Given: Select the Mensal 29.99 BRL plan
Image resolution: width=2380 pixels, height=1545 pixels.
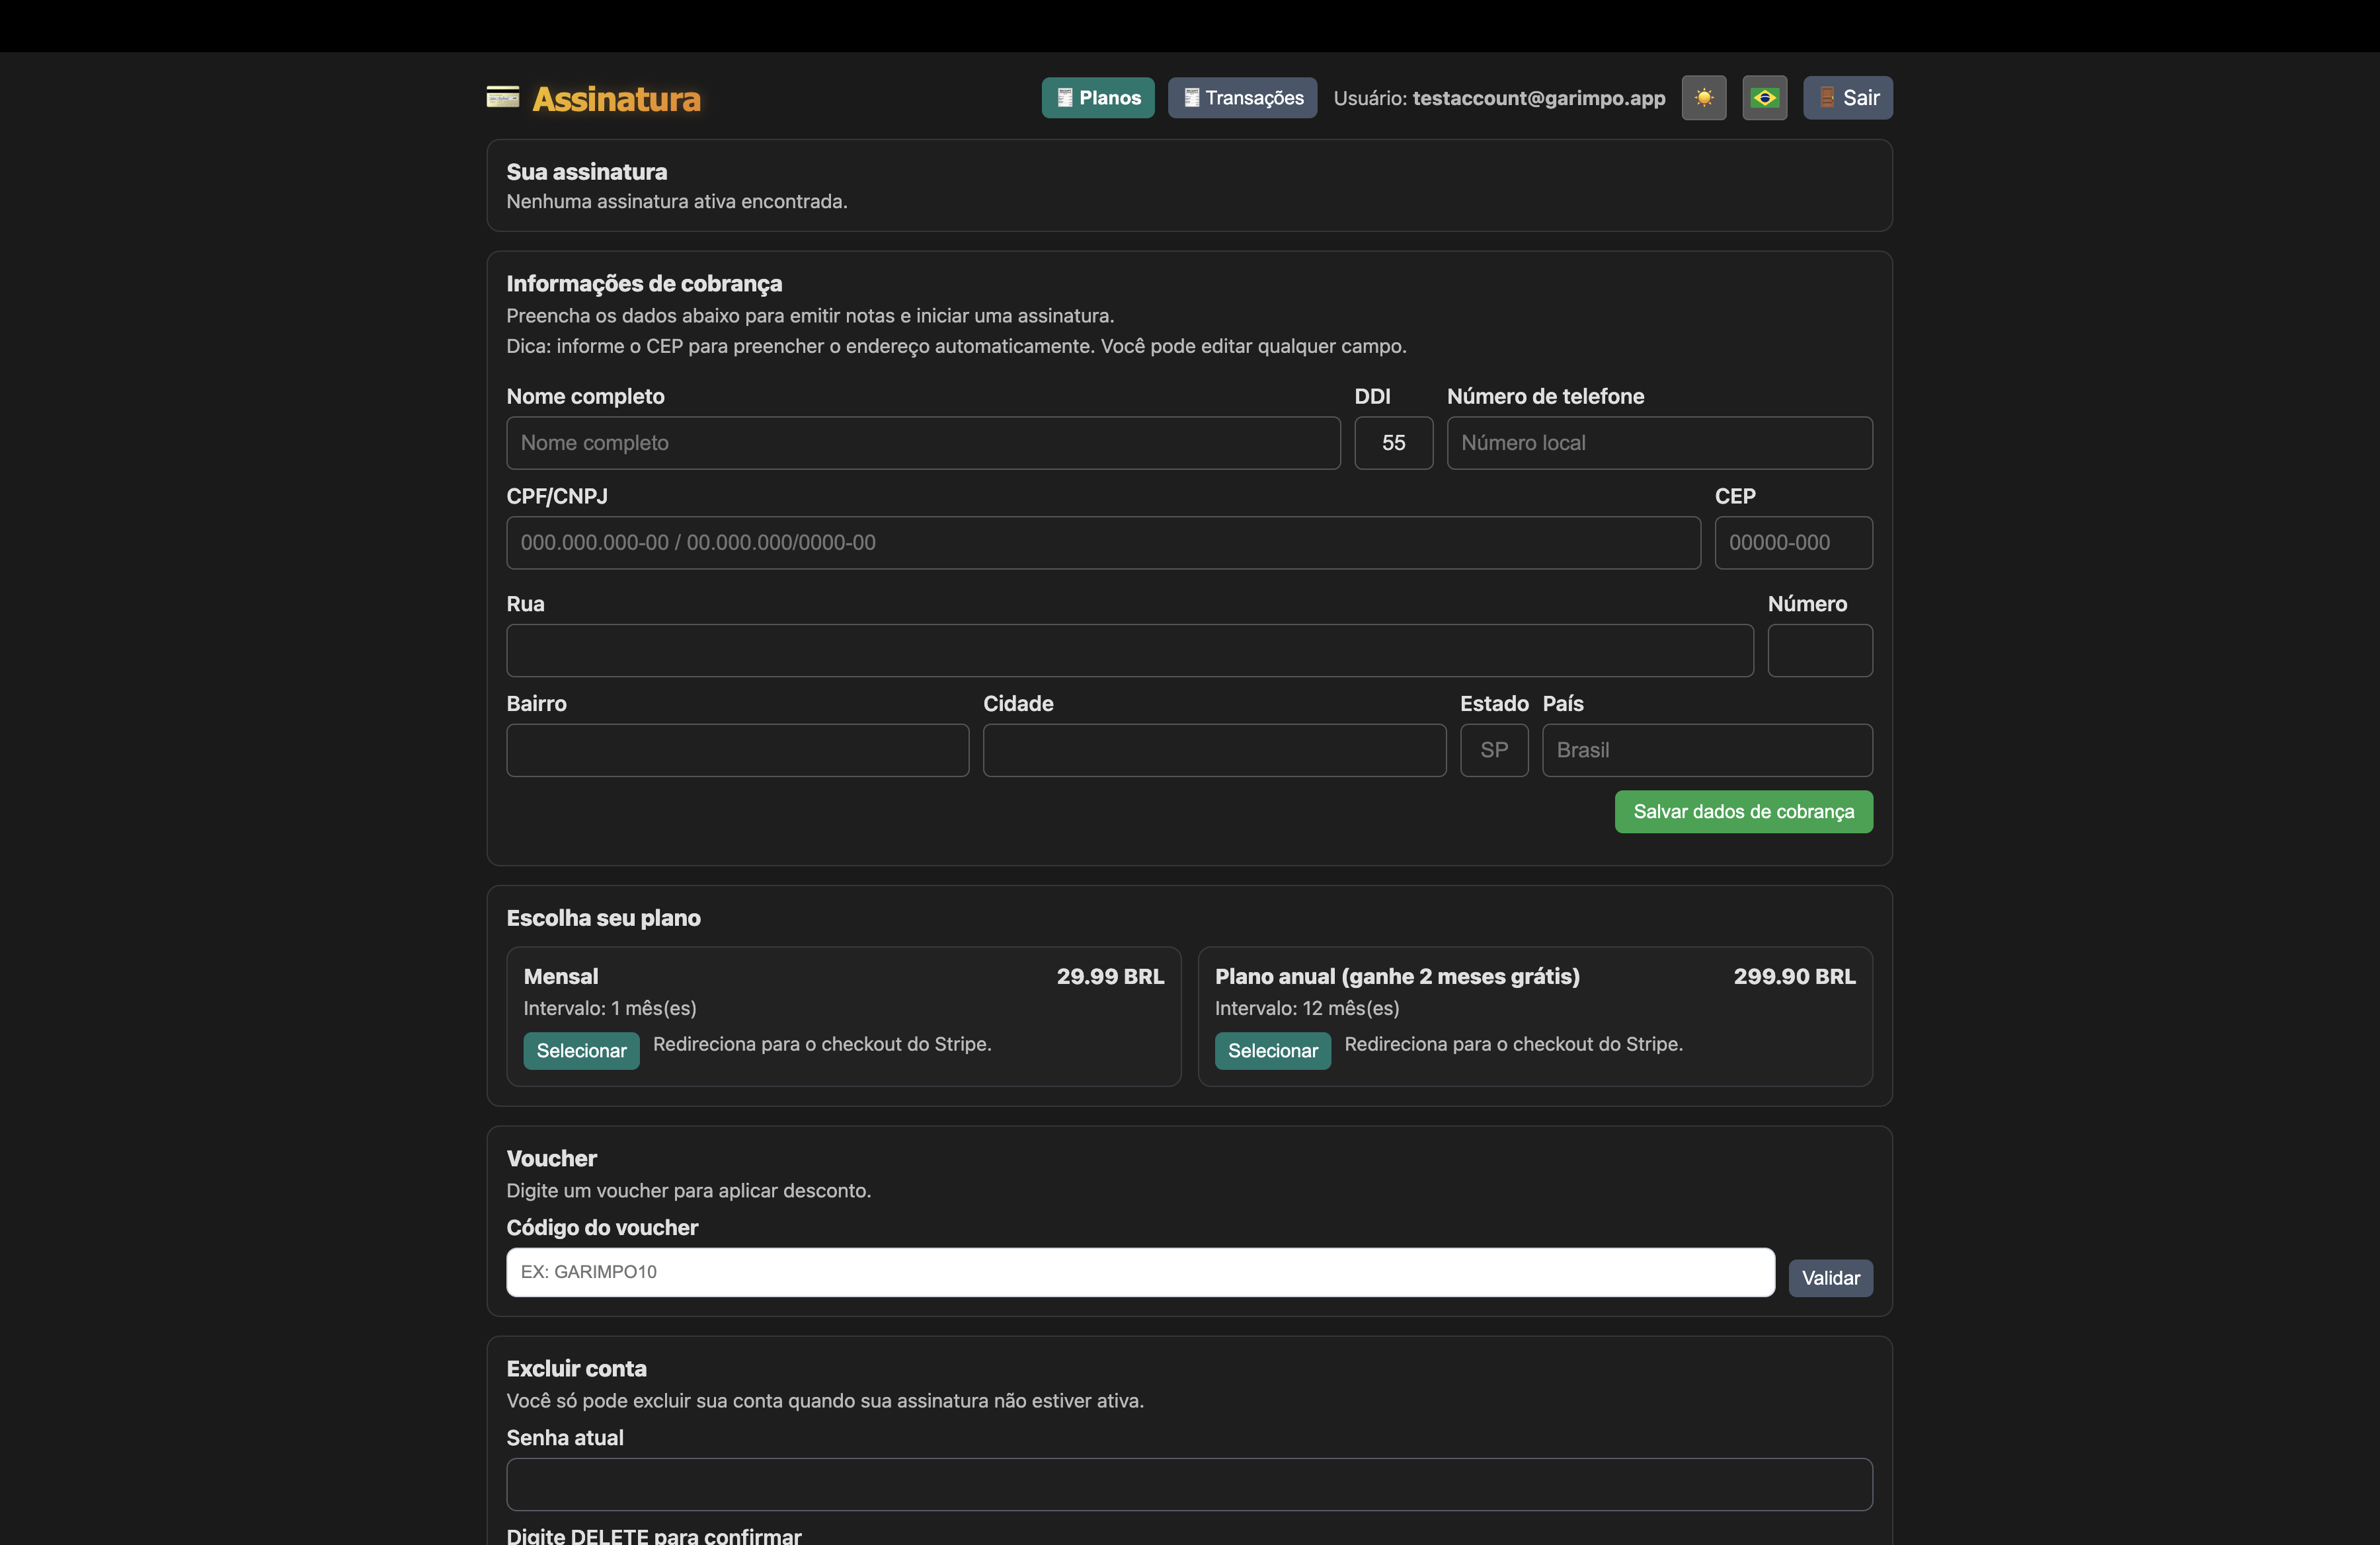Looking at the screenshot, I should [x=581, y=1050].
